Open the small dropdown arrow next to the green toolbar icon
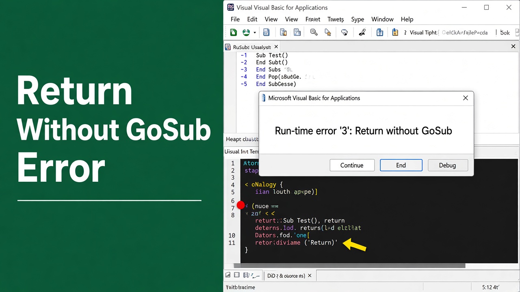This screenshot has width=520, height=292. point(255,33)
